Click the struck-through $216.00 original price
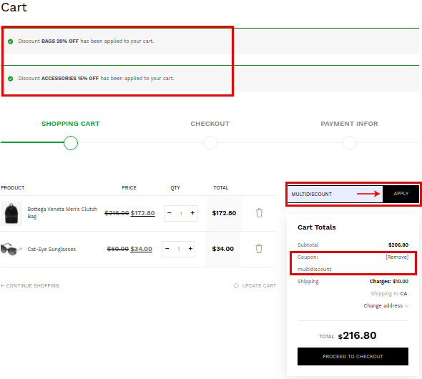 (117, 213)
